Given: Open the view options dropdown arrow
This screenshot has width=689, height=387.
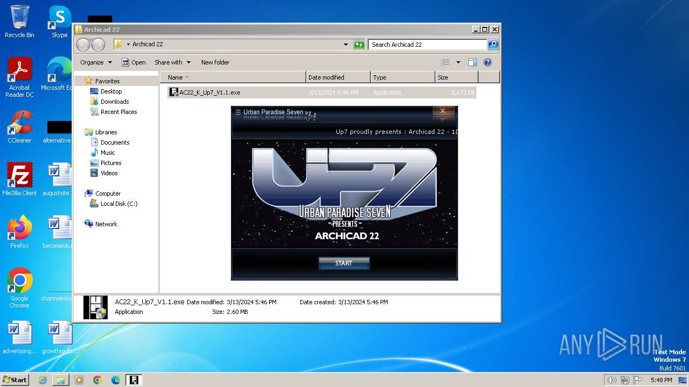Looking at the screenshot, I should (458, 62).
